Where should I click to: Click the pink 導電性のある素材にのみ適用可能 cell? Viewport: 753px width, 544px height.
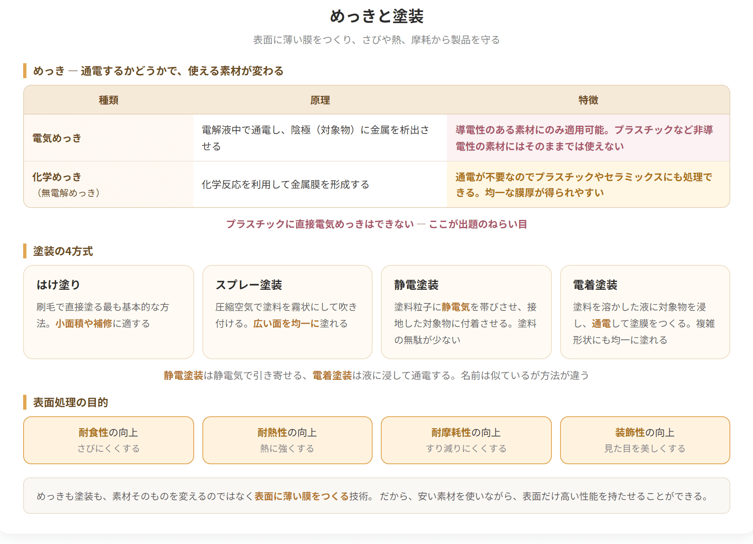pyautogui.click(x=588, y=138)
